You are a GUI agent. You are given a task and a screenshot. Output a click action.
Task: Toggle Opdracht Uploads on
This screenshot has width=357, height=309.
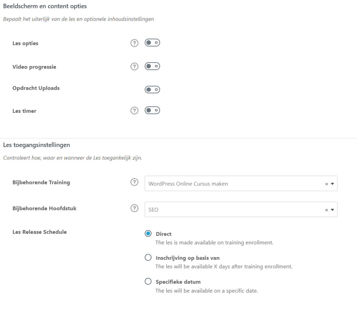(x=152, y=90)
